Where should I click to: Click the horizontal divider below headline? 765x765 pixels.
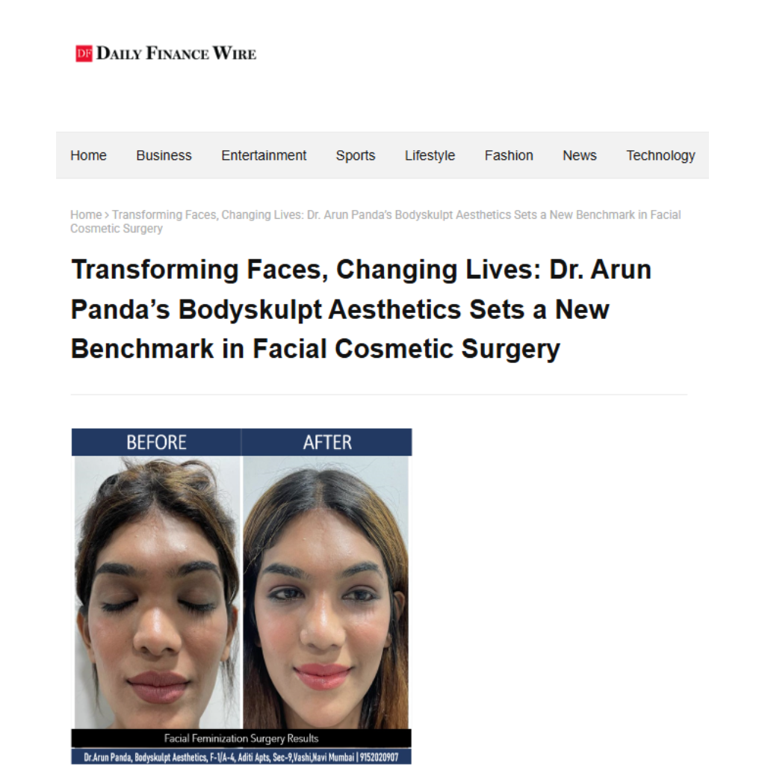pos(379,394)
